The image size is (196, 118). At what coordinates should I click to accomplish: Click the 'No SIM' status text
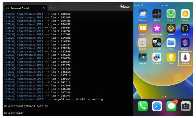[137, 5]
